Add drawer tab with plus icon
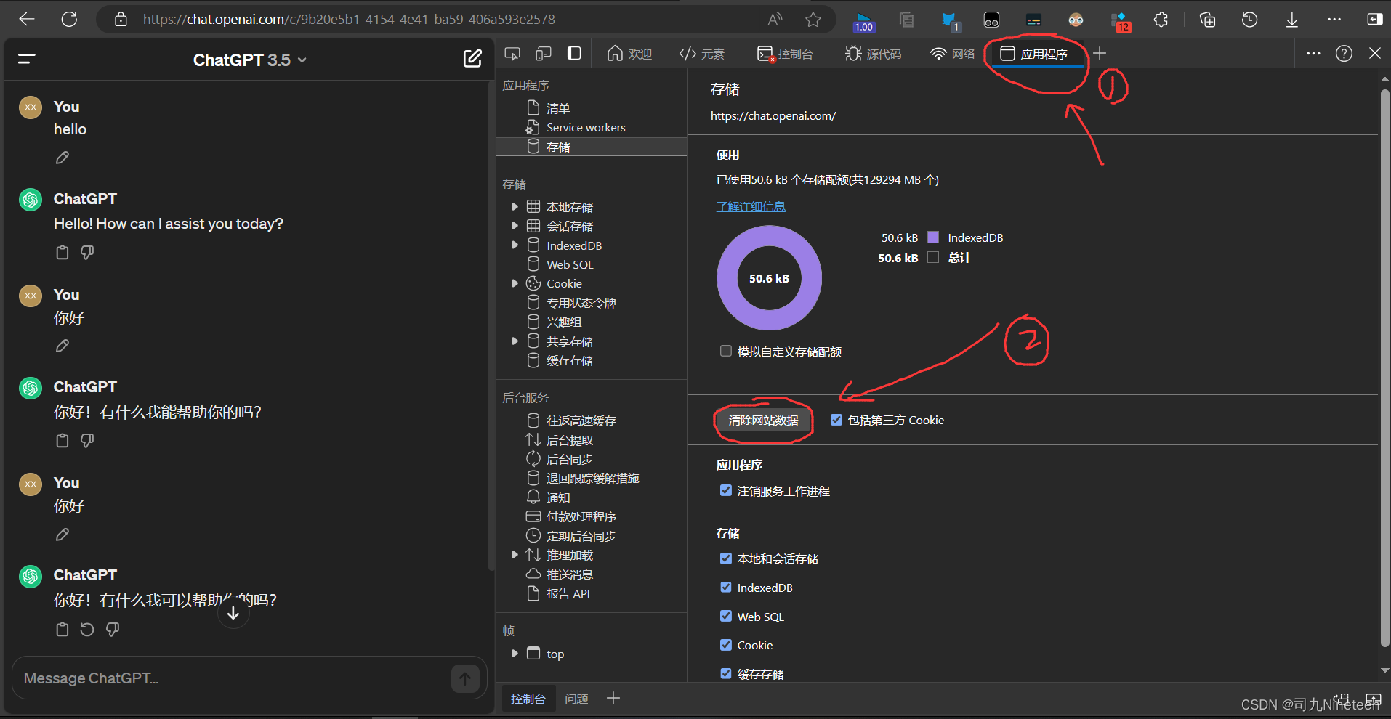Image resolution: width=1391 pixels, height=719 pixels. 613,698
